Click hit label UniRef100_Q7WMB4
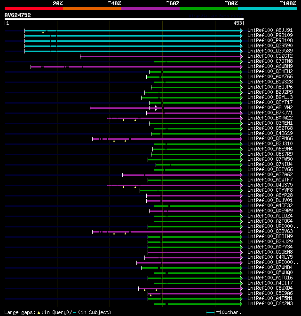The height and width of the screenshot is (316, 301). click(x=270, y=267)
